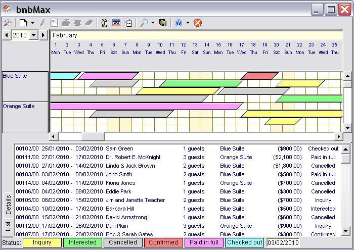
Task: Click the new booking document icon
Action: coord(23,23)
